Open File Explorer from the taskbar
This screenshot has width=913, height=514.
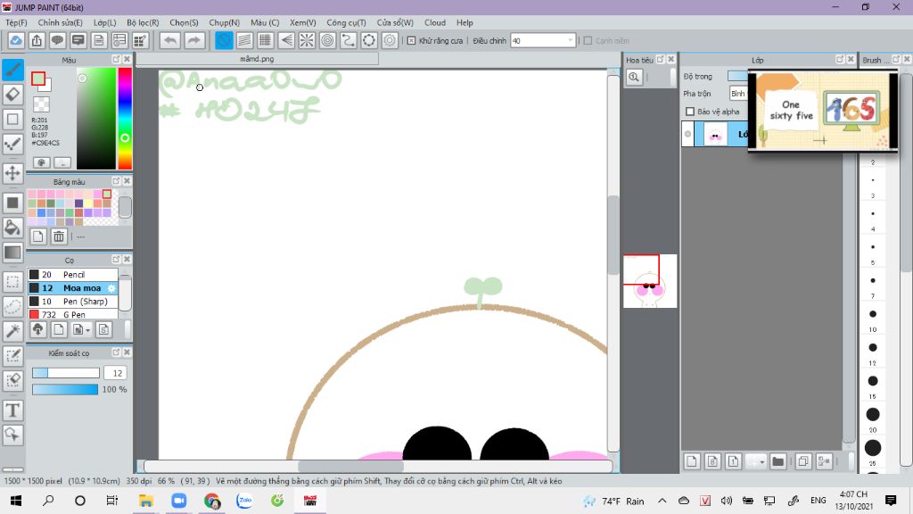point(145,501)
